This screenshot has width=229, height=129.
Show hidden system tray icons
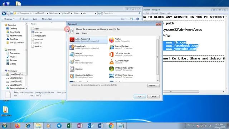tap(194, 126)
